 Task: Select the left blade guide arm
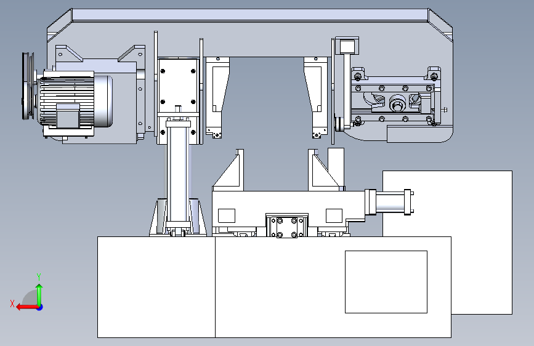coord(217,97)
